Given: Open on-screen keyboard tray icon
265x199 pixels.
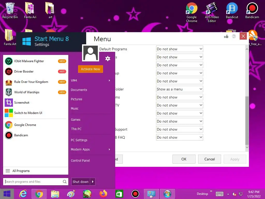Looking at the screenshot, I should tap(219, 194).
